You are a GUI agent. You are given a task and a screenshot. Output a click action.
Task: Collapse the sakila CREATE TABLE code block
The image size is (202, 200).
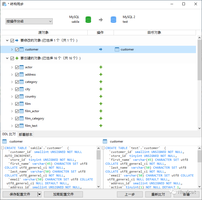tap(2, 148)
